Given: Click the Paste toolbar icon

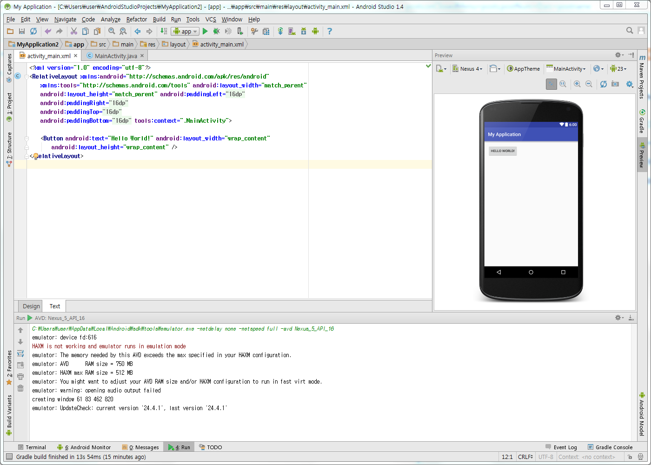Looking at the screenshot, I should coord(97,31).
